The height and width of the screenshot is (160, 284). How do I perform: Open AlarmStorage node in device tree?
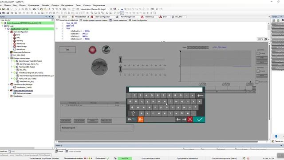[21, 46]
